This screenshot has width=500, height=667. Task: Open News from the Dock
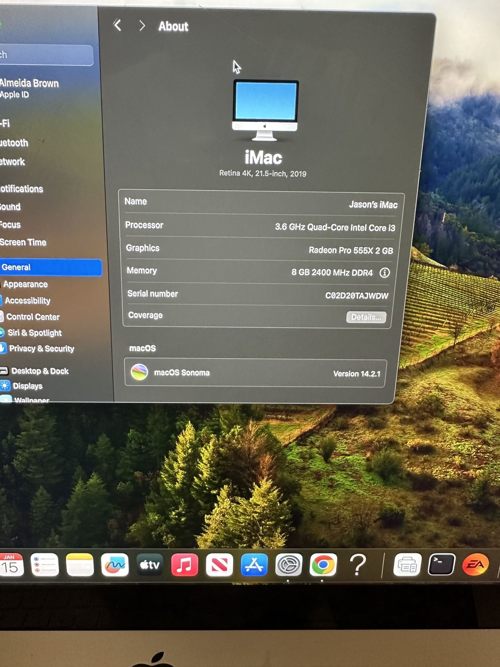[219, 565]
